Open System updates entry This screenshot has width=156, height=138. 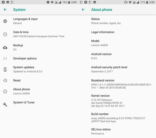[39, 69]
